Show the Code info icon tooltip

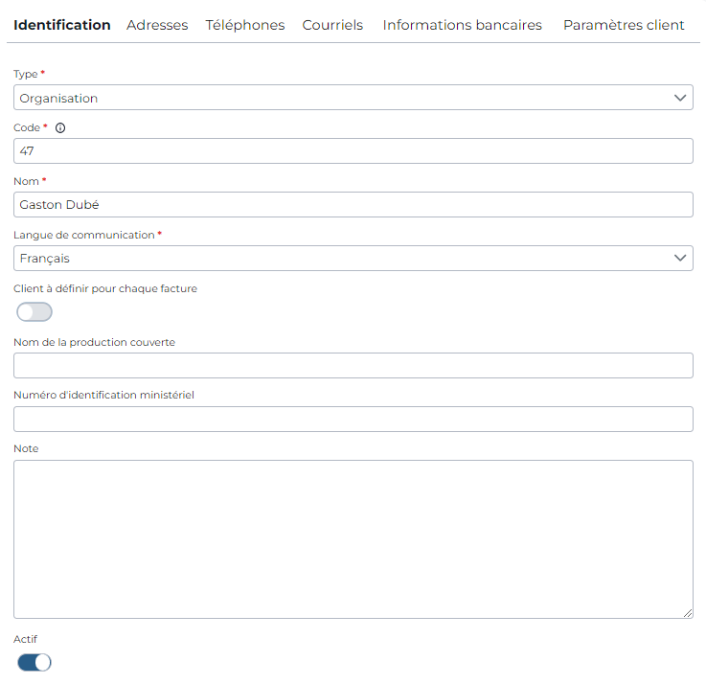60,127
